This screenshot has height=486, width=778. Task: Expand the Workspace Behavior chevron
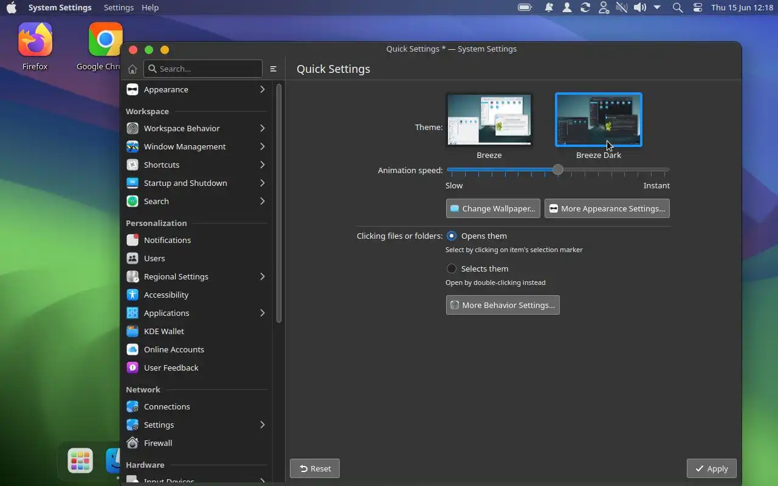[x=263, y=128]
